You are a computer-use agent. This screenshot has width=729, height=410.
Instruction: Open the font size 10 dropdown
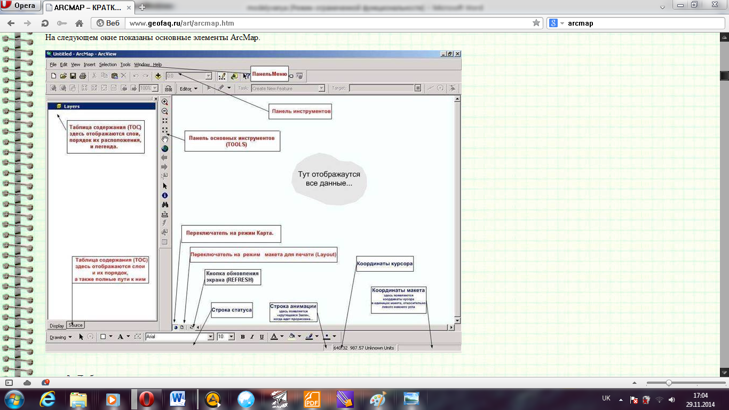(x=226, y=337)
